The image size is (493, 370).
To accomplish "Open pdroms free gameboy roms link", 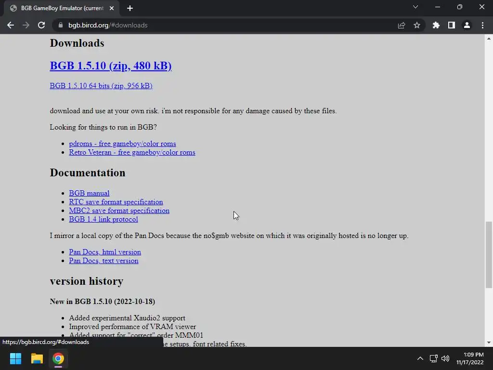I will tap(123, 144).
